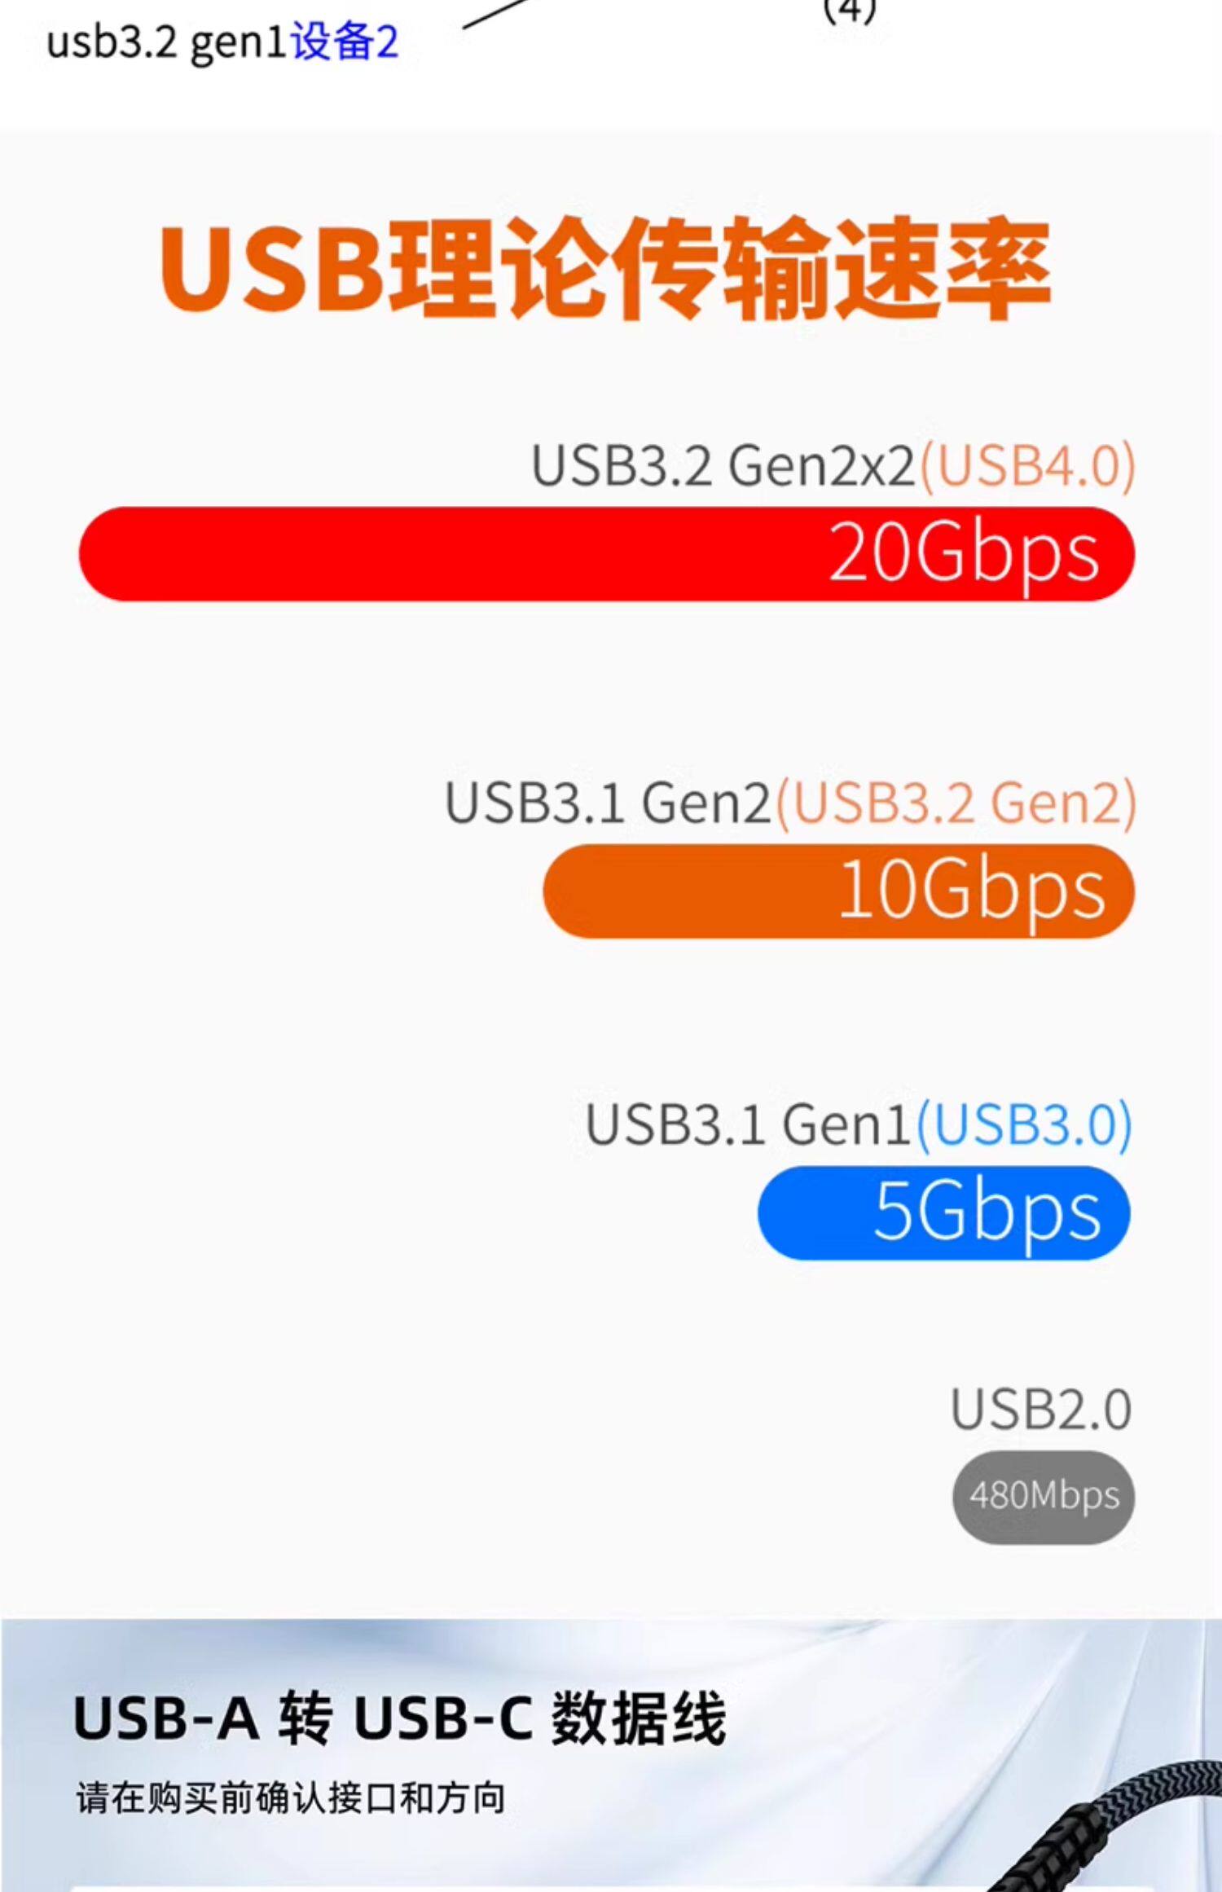Select the blue (USB3.0) label
This screenshot has width=1222, height=1892.
[x=1024, y=1124]
